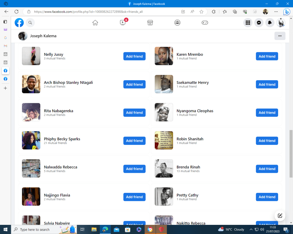Viewport: 293px width, 234px height.
Task: Open the Facebook menu grid icon
Action: 248,23
